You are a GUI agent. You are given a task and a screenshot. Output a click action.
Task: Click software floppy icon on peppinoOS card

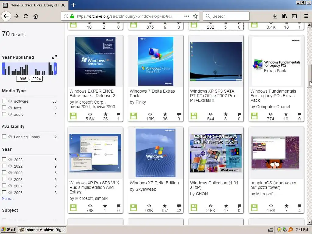(254, 207)
